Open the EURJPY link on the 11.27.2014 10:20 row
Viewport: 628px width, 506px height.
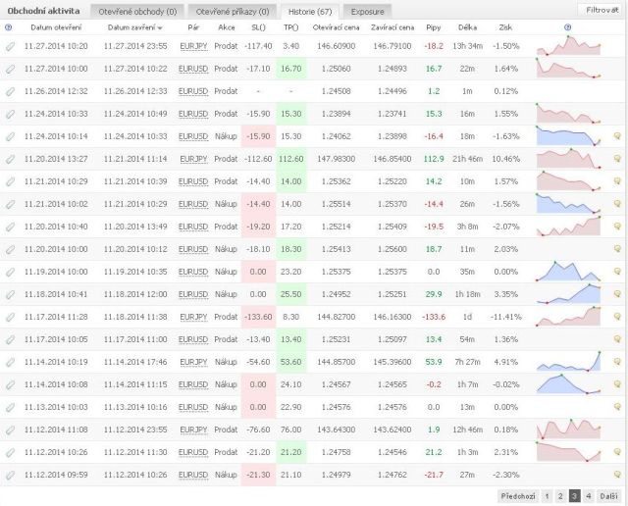(193, 46)
